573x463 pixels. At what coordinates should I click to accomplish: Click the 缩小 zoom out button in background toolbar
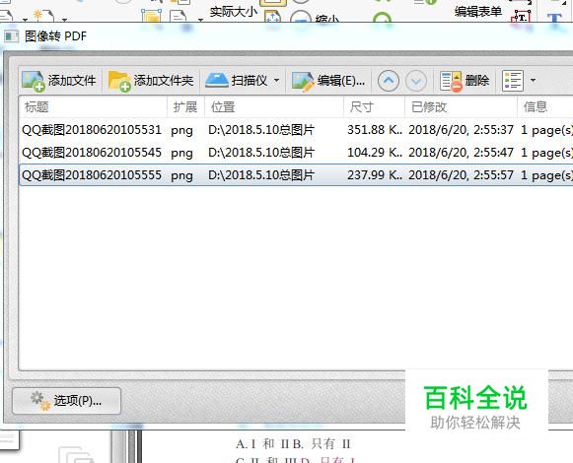coord(315,18)
